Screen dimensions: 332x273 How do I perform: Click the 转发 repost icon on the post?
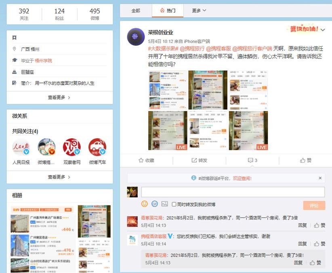coord(194,160)
